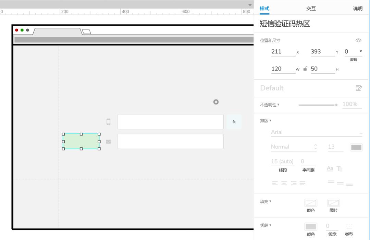Click the character spacing field above 字间距
The image size is (370, 240).
(308, 162)
